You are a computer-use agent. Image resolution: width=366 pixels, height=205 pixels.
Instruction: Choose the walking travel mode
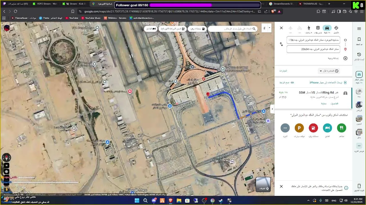pos(309,28)
